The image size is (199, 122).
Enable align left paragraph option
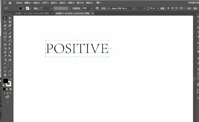[x=168, y=8]
